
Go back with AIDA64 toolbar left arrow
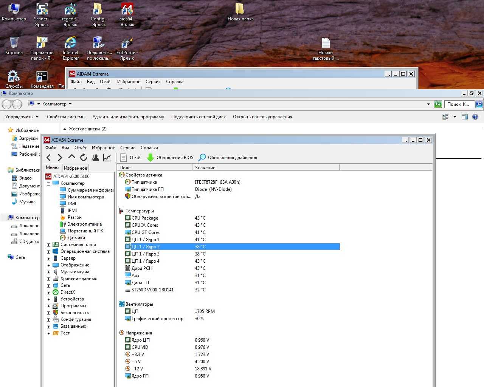(x=48, y=158)
